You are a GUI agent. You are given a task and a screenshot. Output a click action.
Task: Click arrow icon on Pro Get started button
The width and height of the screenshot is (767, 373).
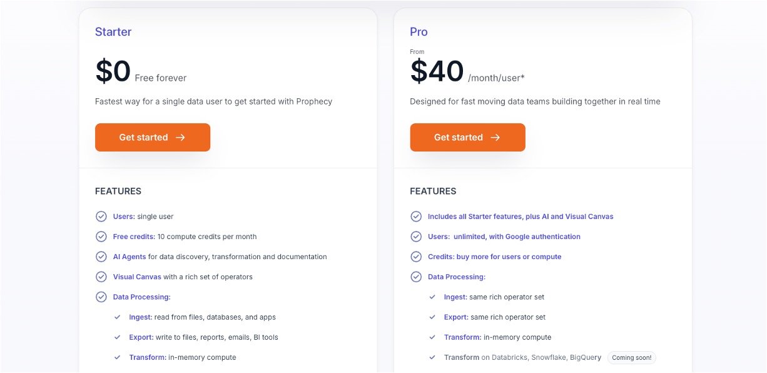point(495,138)
